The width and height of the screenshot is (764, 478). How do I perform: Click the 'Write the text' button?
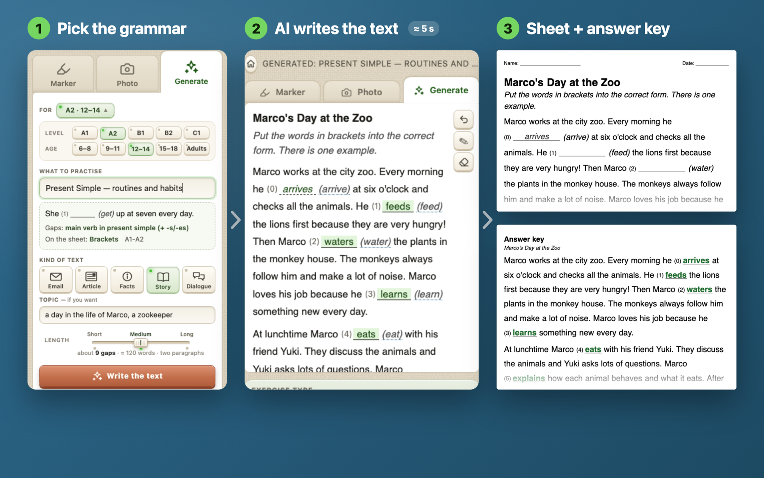click(127, 376)
